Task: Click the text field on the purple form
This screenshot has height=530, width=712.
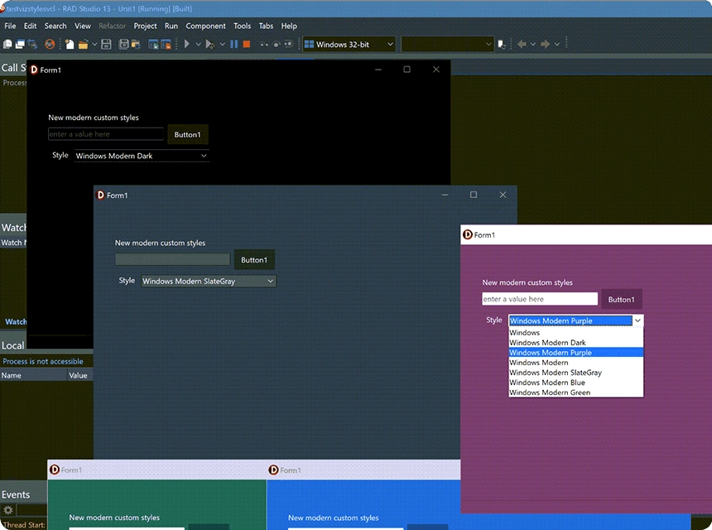Action: (539, 299)
